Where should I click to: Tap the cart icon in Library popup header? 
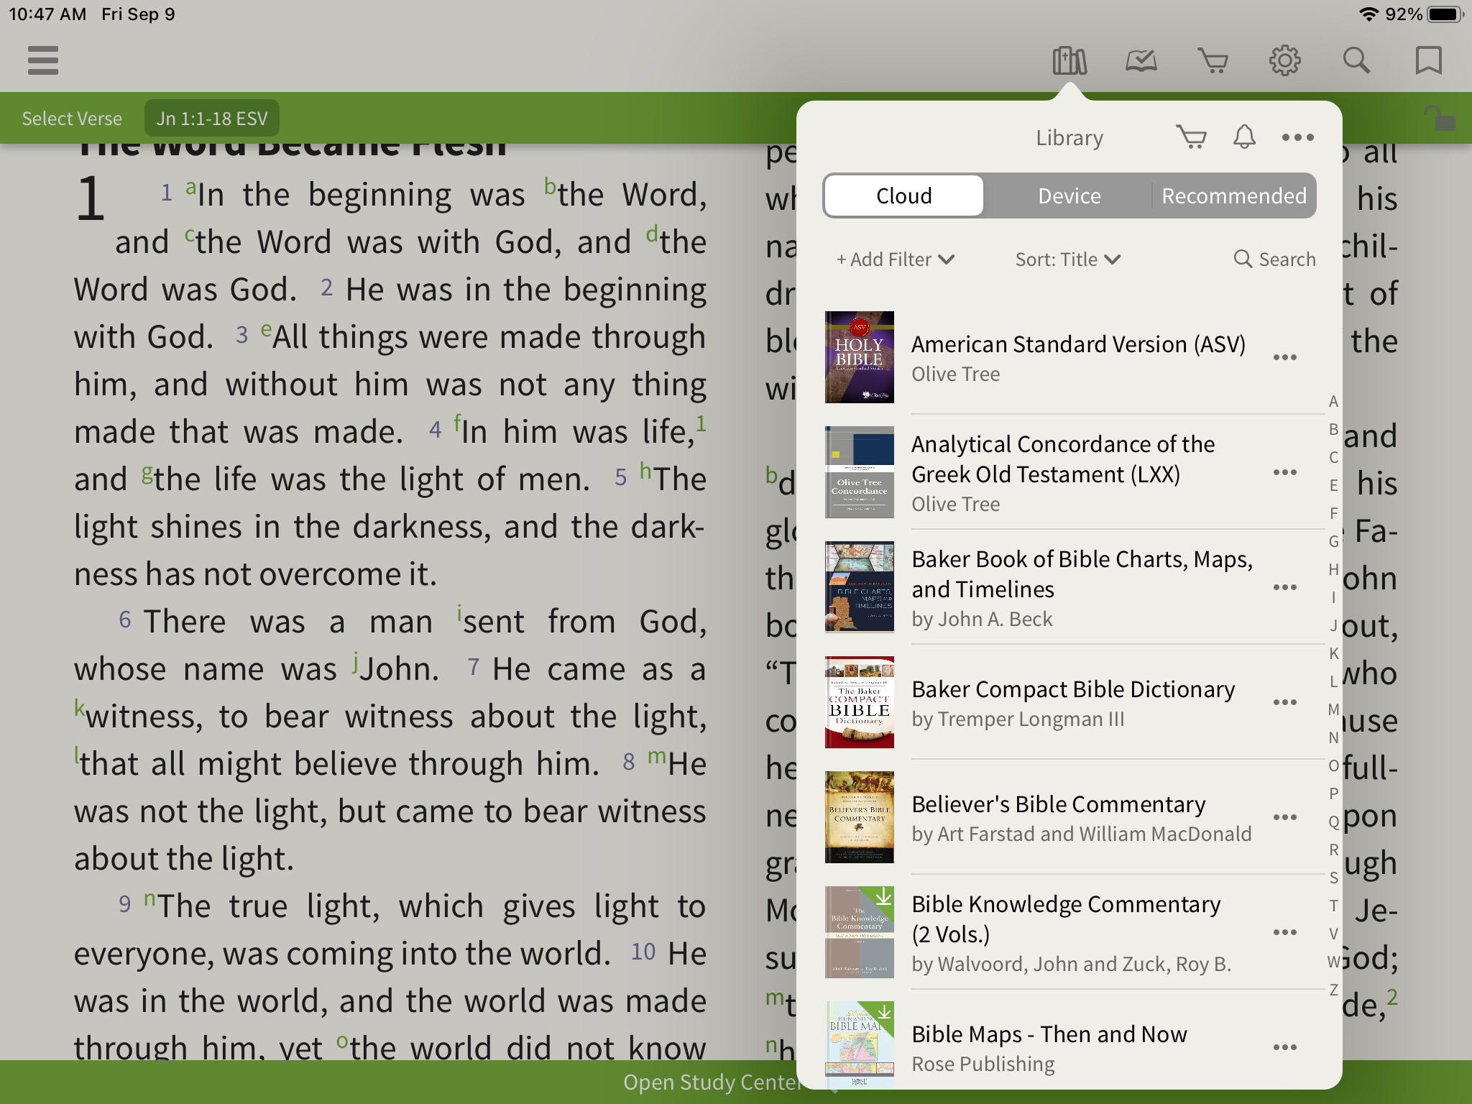point(1192,137)
